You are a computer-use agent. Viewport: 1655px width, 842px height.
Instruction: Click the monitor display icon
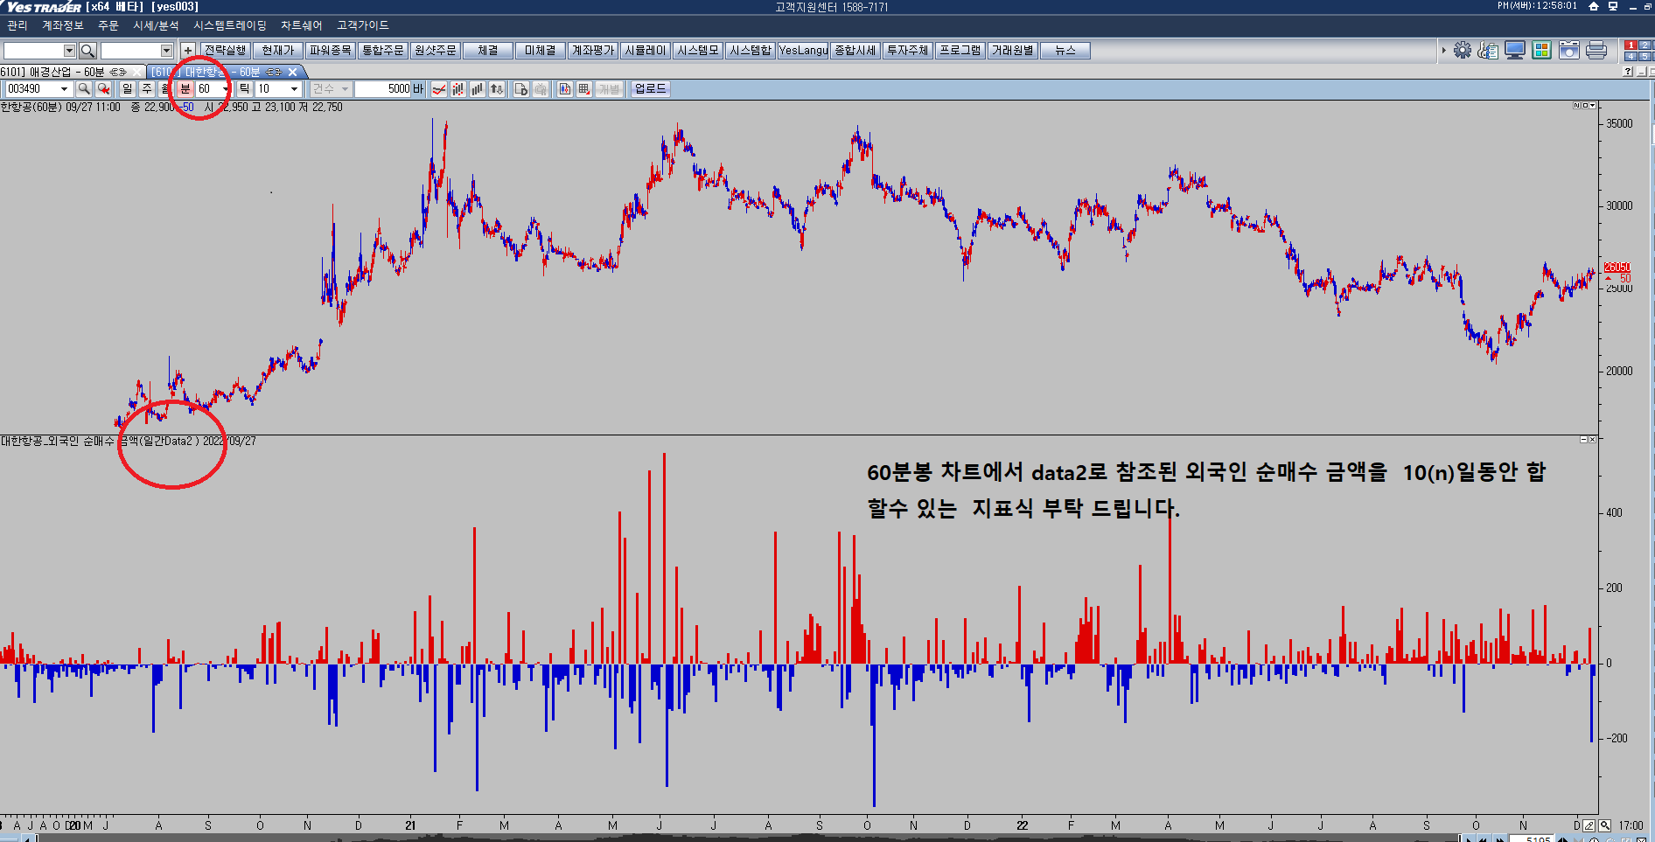1515,51
